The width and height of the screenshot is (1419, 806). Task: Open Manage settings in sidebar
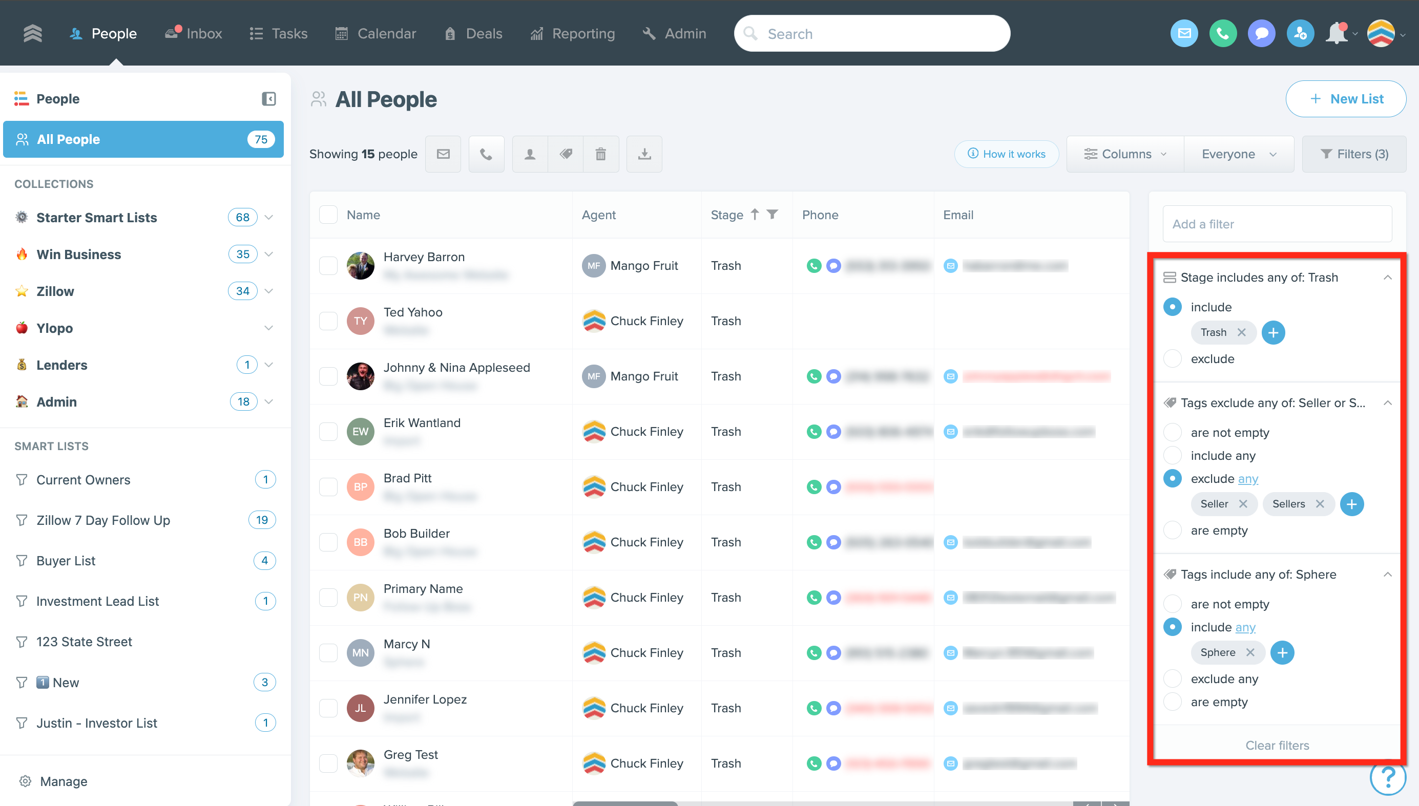point(53,781)
